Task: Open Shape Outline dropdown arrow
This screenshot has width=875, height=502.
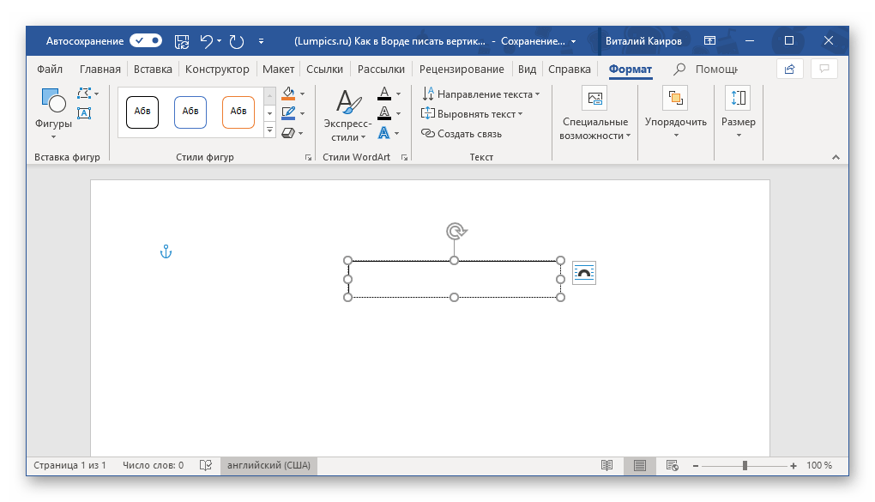Action: tap(303, 113)
